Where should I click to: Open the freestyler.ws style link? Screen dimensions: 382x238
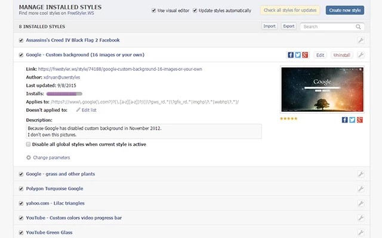tap(120, 69)
